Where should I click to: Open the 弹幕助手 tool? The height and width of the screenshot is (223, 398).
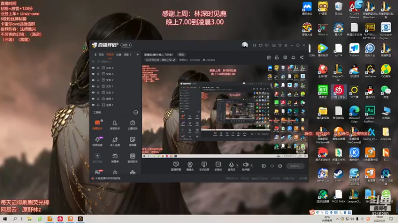pyautogui.click(x=97, y=125)
